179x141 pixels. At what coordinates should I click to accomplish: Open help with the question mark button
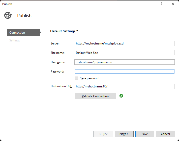click(161, 4)
